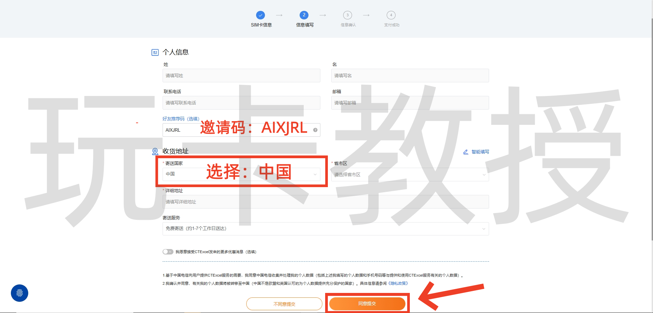The width and height of the screenshot is (653, 313).
Task: Open 智能填写 via the pencil icon
Action: (x=466, y=152)
